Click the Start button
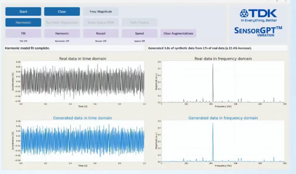Screen dimensions: 296x174 point(23,12)
